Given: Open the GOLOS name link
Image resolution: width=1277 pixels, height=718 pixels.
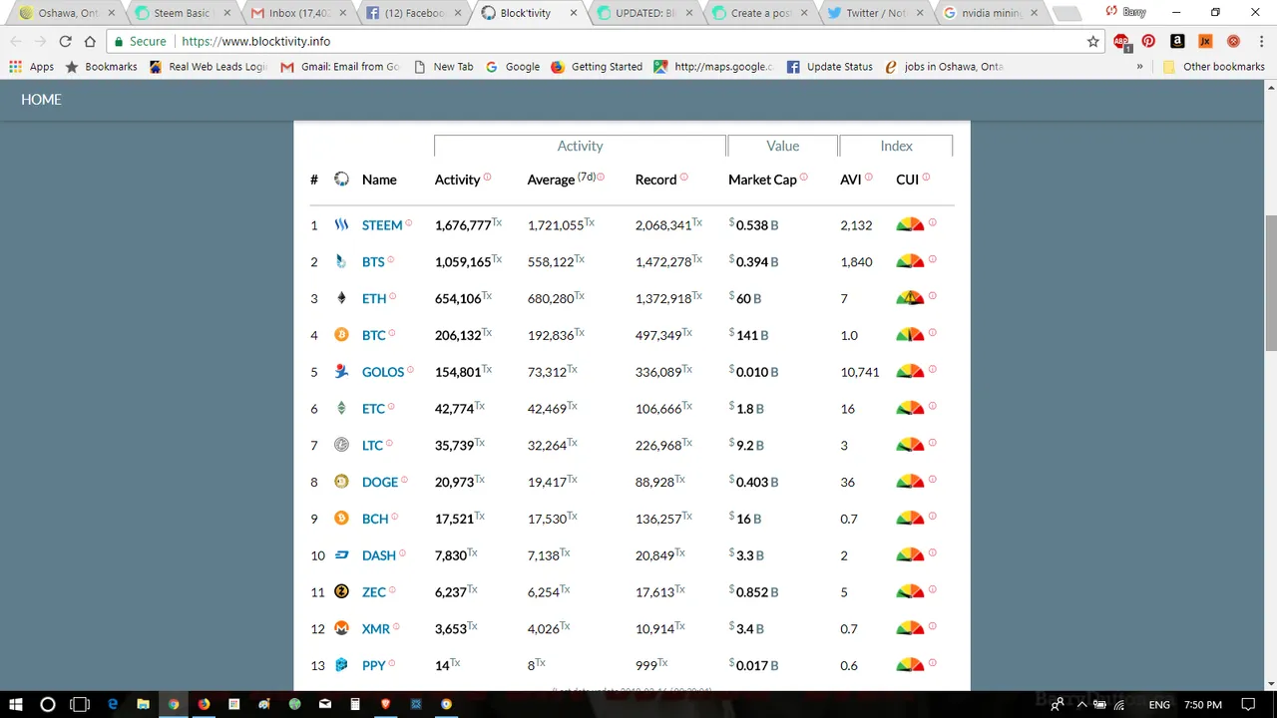Looking at the screenshot, I should 383,371.
